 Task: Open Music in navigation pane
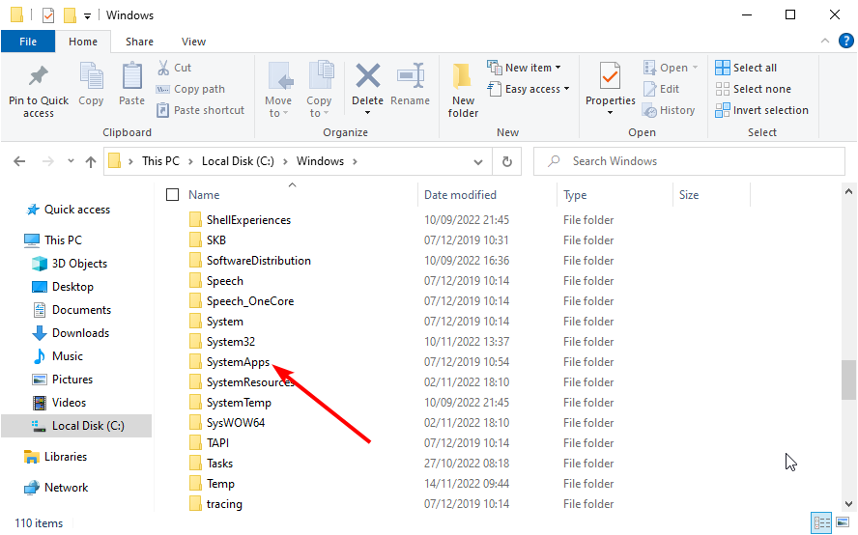click(x=58, y=356)
